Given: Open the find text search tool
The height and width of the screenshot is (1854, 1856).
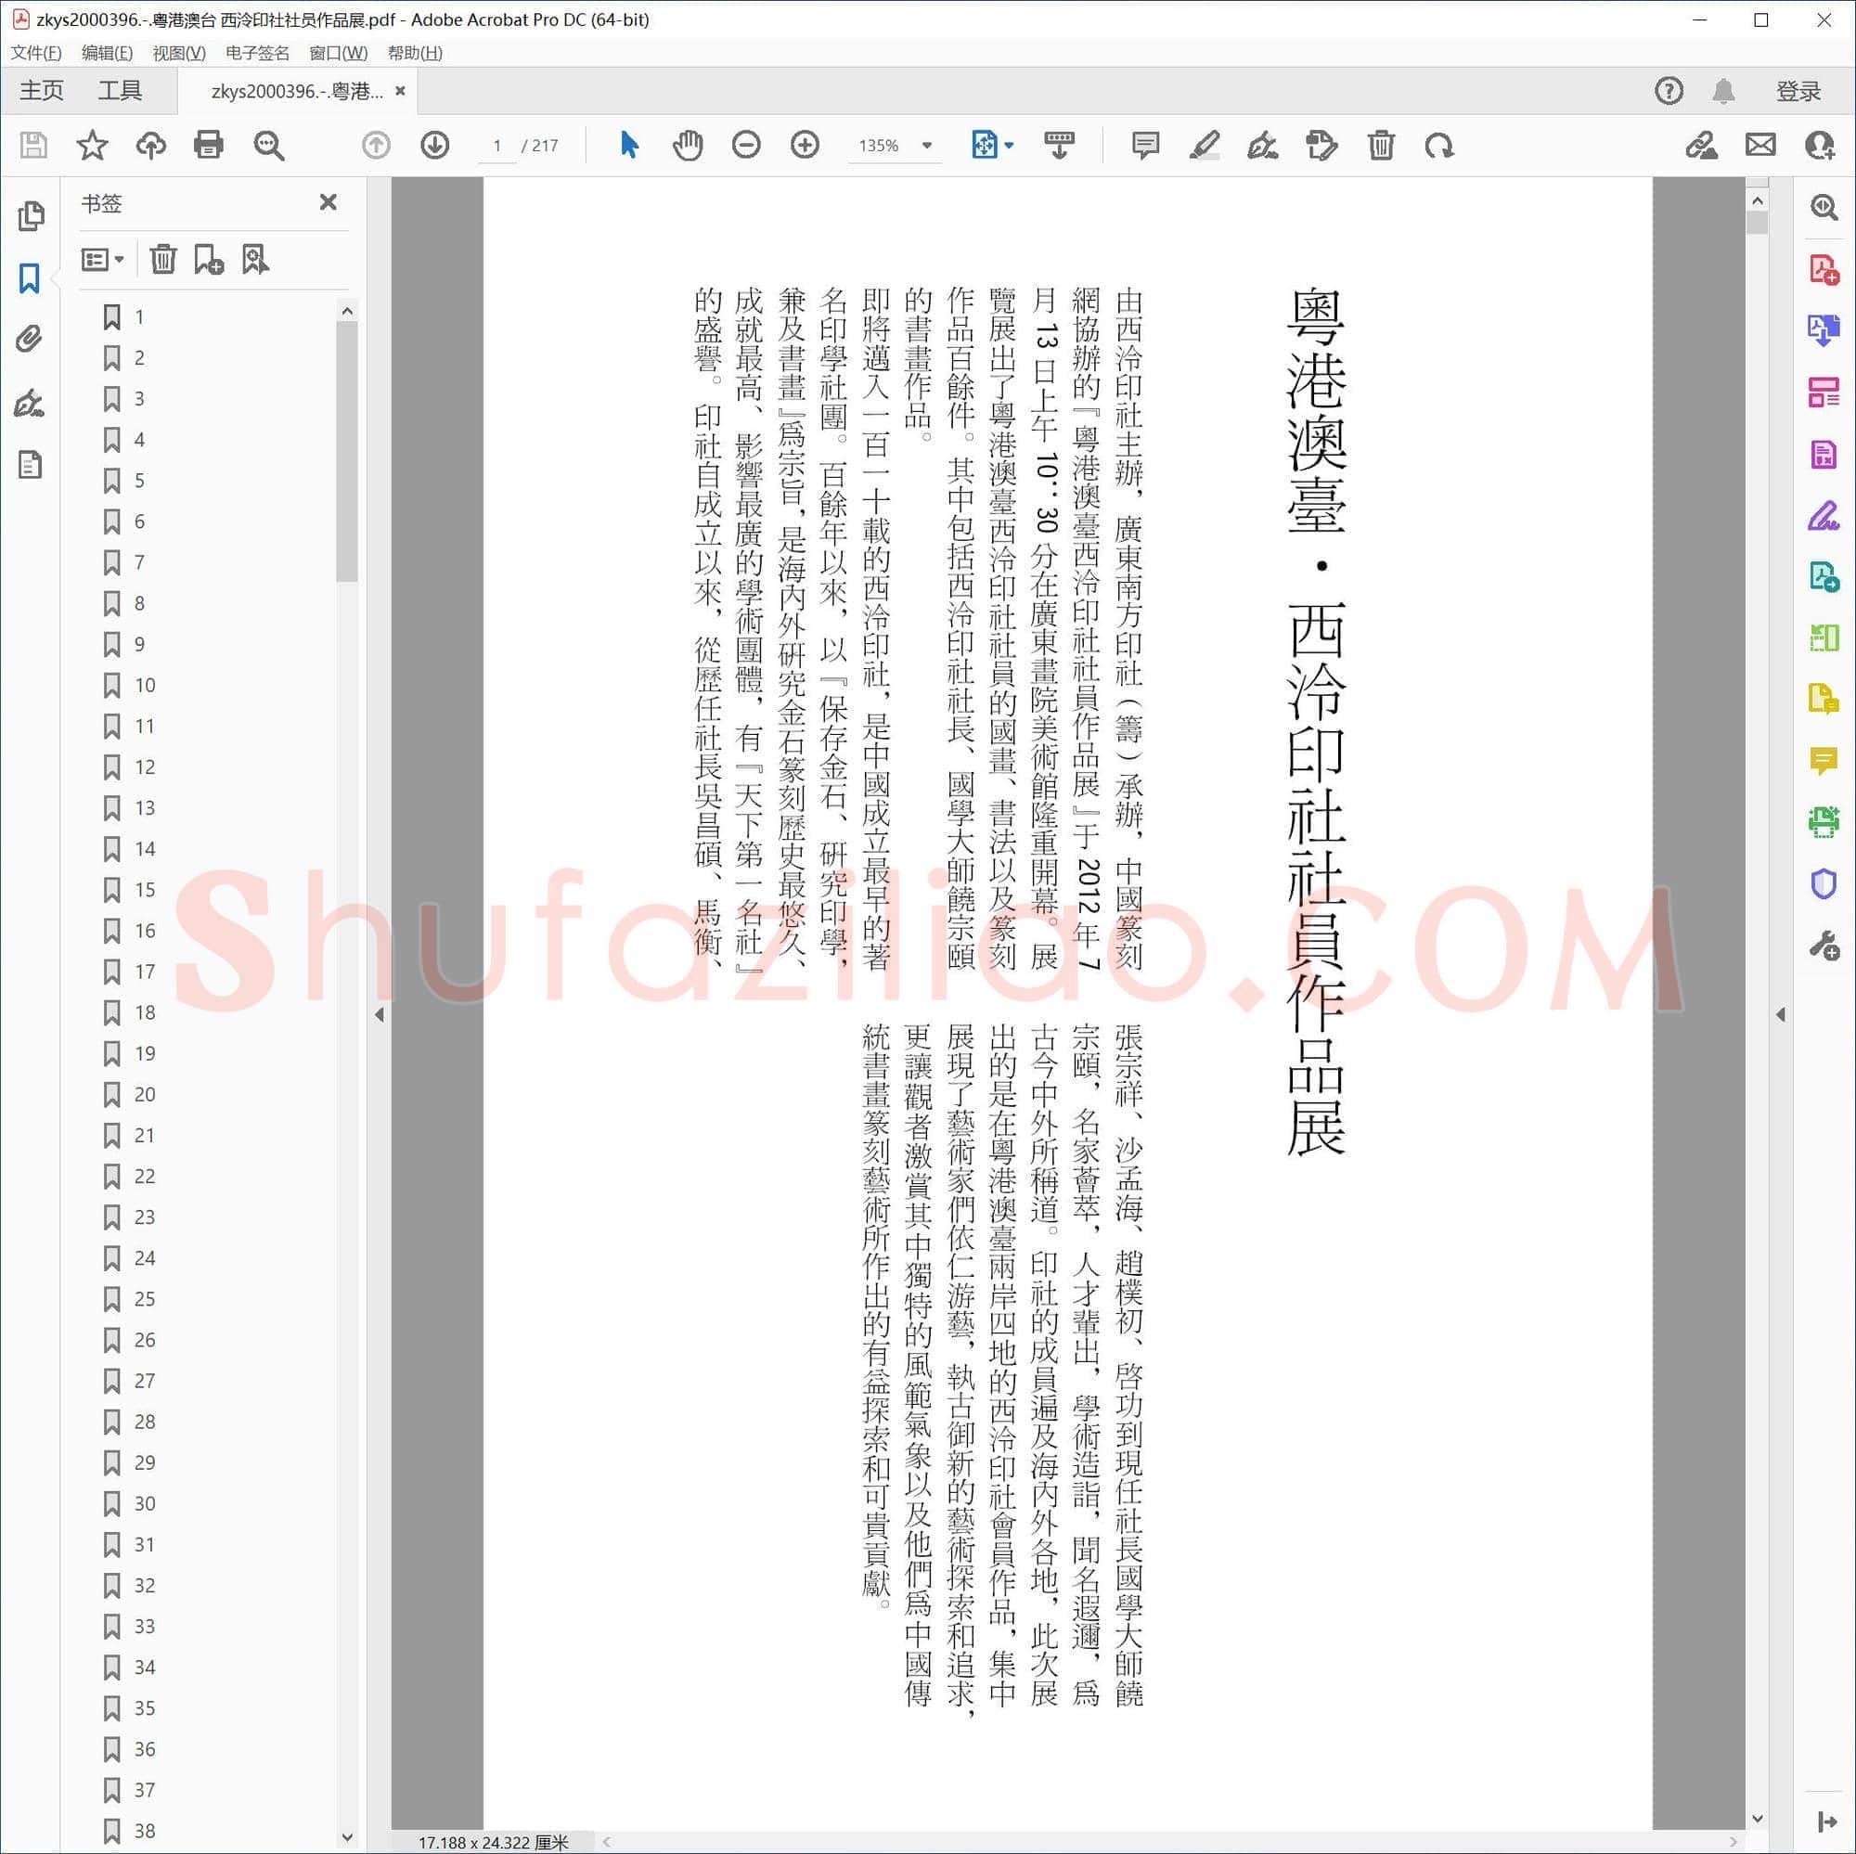Looking at the screenshot, I should point(268,145).
